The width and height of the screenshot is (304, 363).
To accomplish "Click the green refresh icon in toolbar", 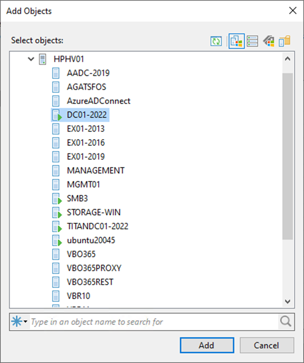I will [216, 41].
